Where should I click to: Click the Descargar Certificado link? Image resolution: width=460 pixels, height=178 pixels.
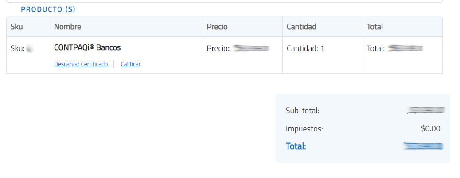pyautogui.click(x=81, y=64)
